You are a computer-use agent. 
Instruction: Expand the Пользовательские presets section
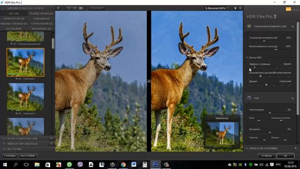pyautogui.click(x=22, y=138)
